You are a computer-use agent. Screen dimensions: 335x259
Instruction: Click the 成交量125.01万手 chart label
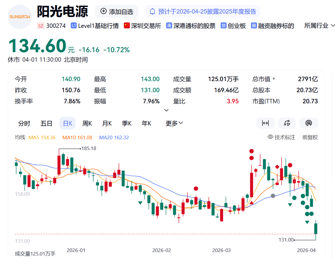click(x=35, y=254)
